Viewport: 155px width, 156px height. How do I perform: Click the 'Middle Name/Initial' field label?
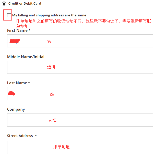tap(26, 57)
